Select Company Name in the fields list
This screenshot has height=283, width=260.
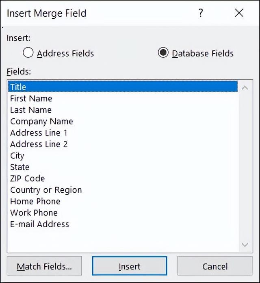click(123, 121)
